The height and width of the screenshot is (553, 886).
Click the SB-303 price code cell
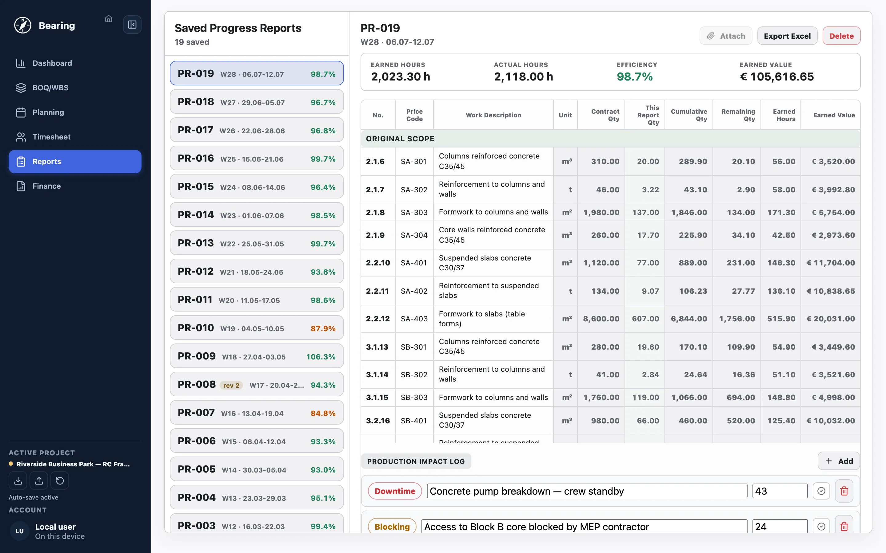coord(414,397)
